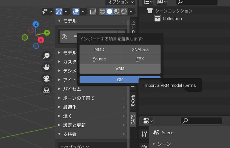230x148 pixels.
Task: Click the outliner search field
Action: pos(197,2)
